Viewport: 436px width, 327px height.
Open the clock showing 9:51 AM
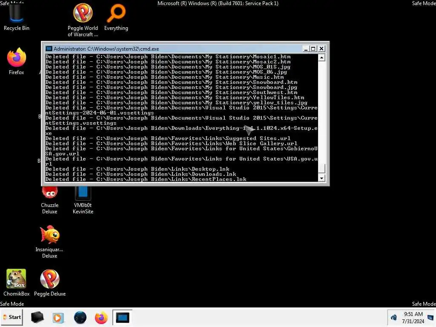pos(413,317)
